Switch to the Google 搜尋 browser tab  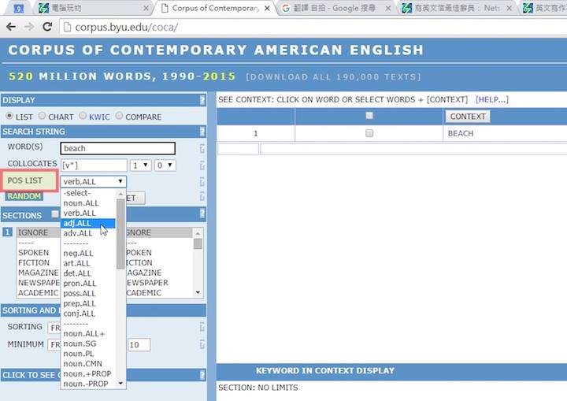[x=329, y=8]
